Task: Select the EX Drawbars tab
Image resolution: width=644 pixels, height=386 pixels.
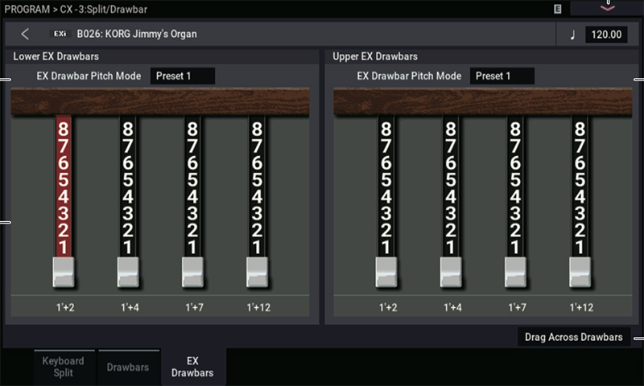Action: (193, 367)
